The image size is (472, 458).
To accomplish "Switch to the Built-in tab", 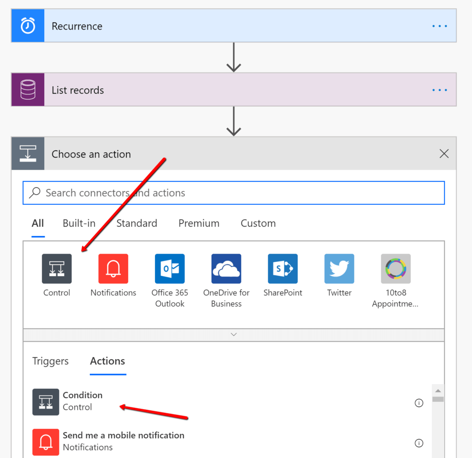I will (79, 223).
